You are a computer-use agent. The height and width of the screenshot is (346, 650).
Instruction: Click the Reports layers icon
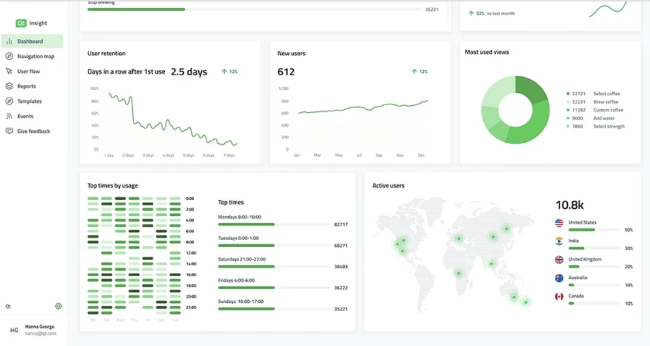(9, 86)
